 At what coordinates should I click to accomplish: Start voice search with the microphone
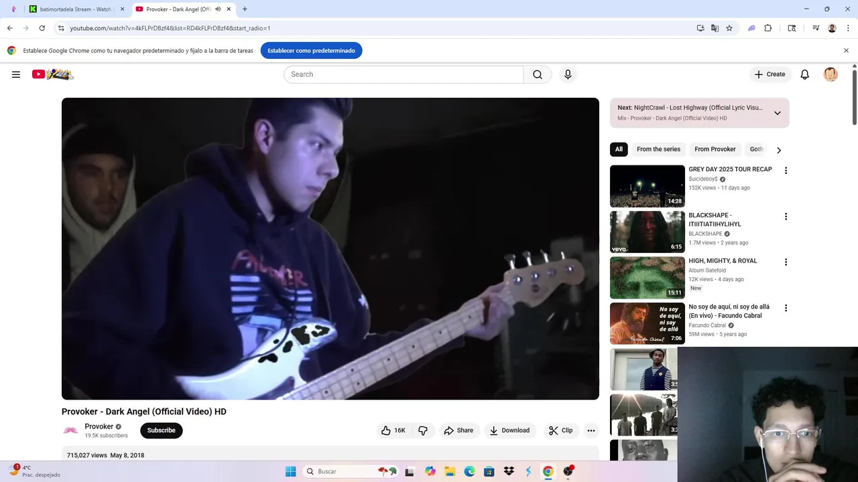pos(568,74)
